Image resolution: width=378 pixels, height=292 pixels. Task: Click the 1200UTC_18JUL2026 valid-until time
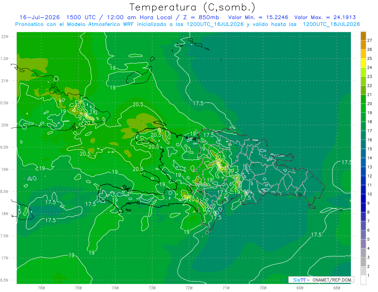[x=331, y=24]
